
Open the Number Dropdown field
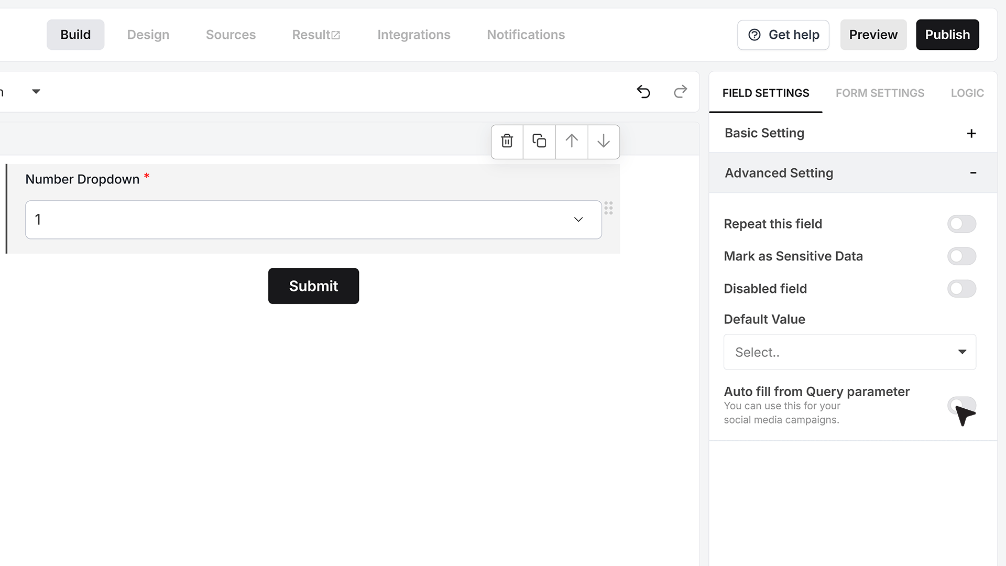(x=313, y=220)
